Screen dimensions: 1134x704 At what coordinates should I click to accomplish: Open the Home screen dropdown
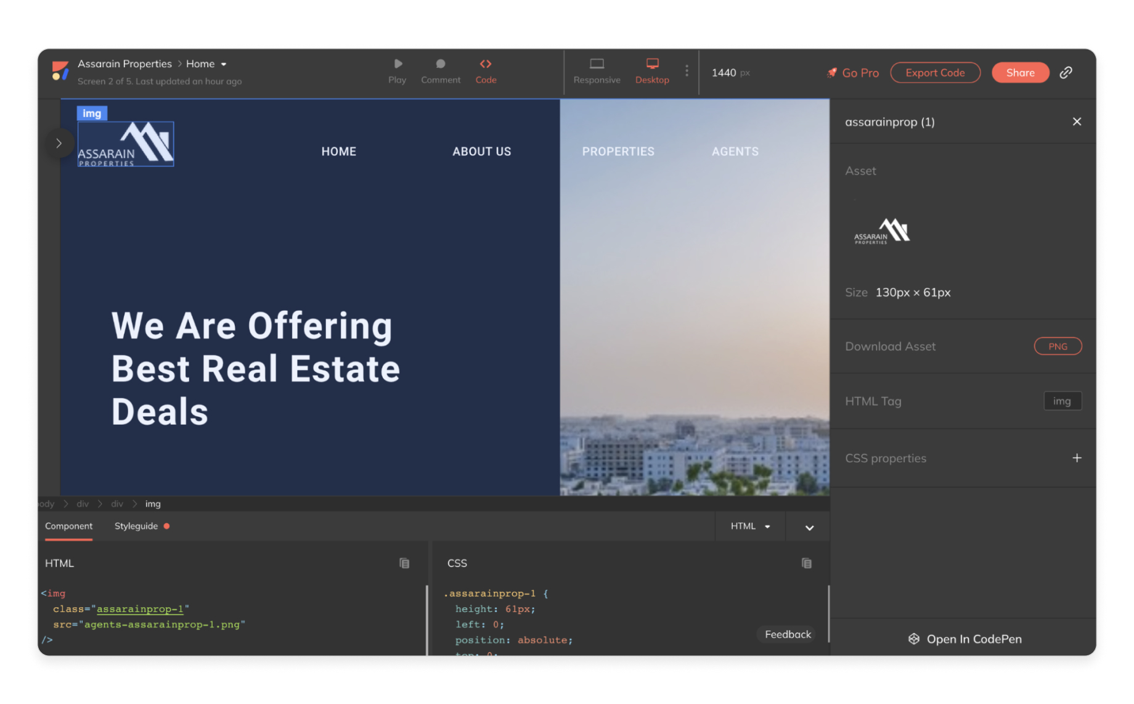(224, 64)
